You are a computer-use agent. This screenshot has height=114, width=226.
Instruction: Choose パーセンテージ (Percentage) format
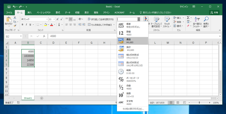(x=133, y=79)
